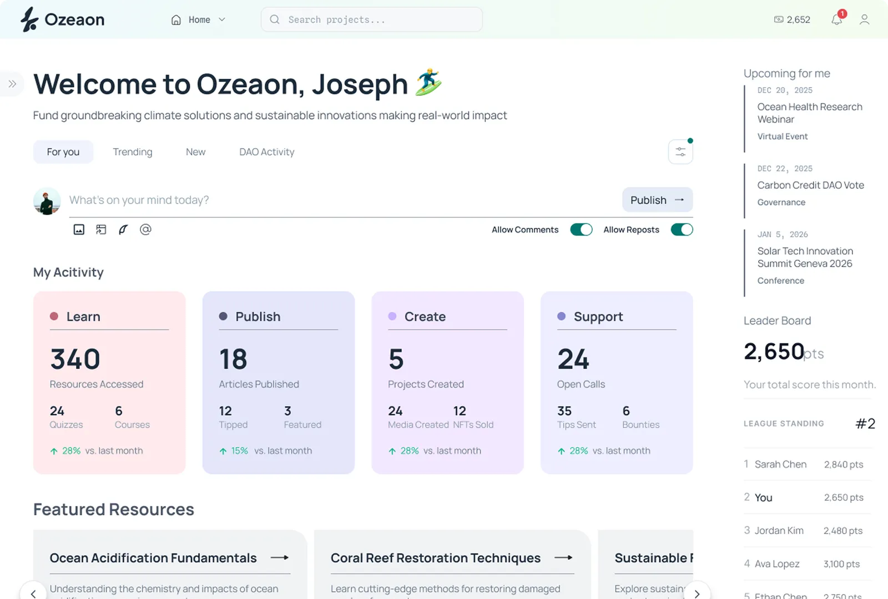The image size is (888, 599).
Task: Mention someone with the @ icon
Action: tap(145, 230)
